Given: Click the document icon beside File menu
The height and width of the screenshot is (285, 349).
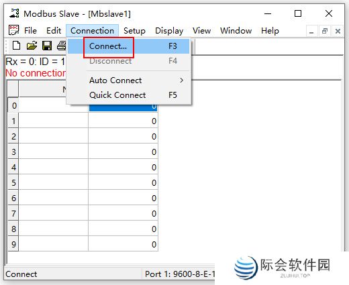Looking at the screenshot, I should 13,30.
